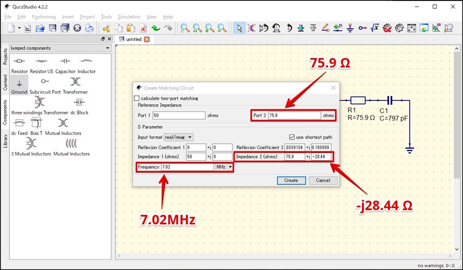Image resolution: width=463 pixels, height=270 pixels.
Task: Switch to the Library side tab
Action: pos(5,141)
